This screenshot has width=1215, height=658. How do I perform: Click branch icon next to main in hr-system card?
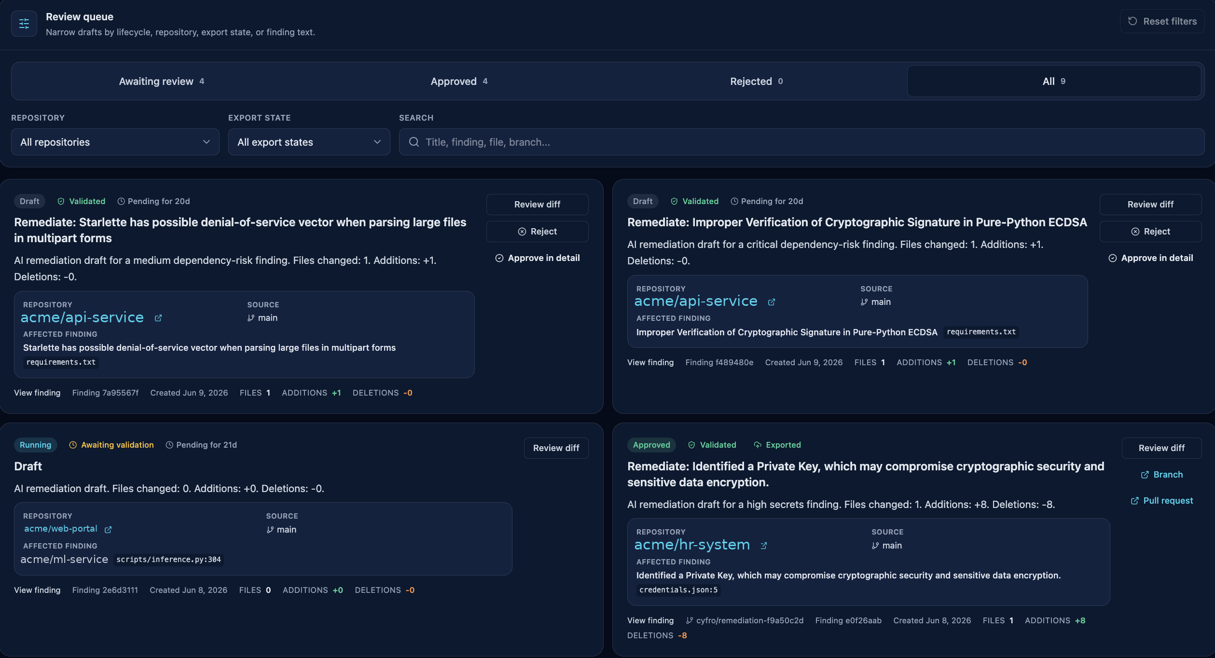point(875,546)
